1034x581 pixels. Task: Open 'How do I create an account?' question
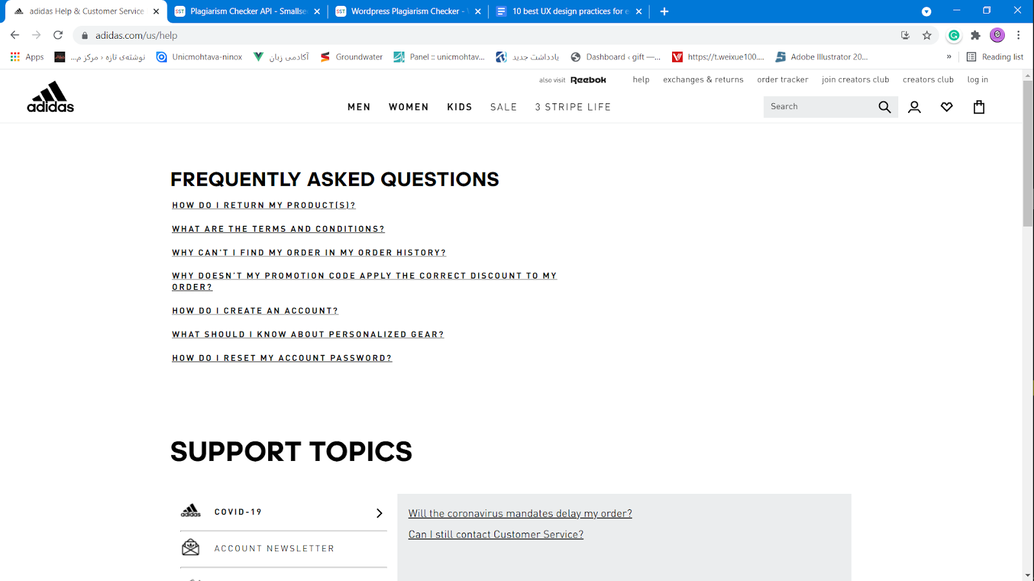click(x=255, y=311)
